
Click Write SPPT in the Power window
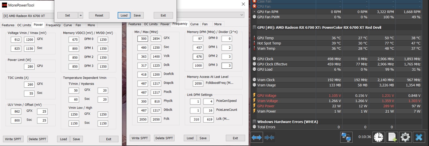[13, 139]
